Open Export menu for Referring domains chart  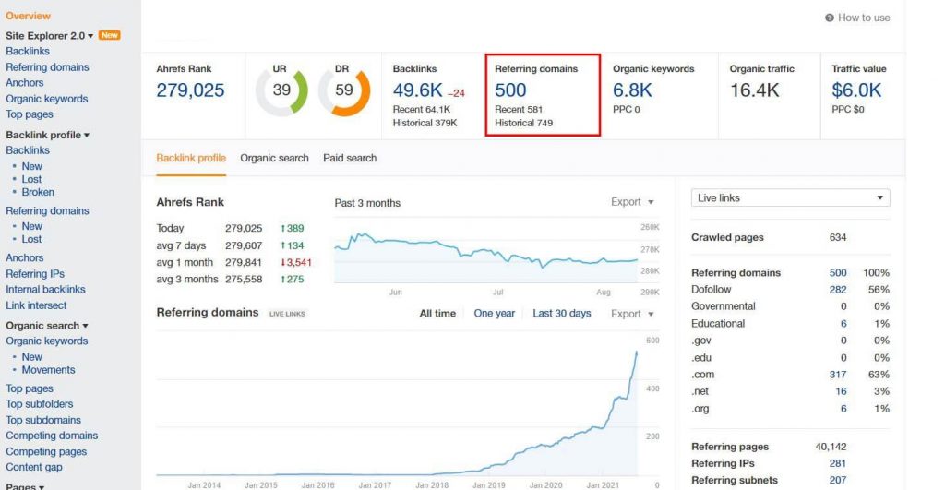(x=632, y=314)
